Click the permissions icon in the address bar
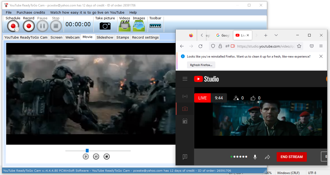This screenshot has width=330, height=175. [227, 46]
